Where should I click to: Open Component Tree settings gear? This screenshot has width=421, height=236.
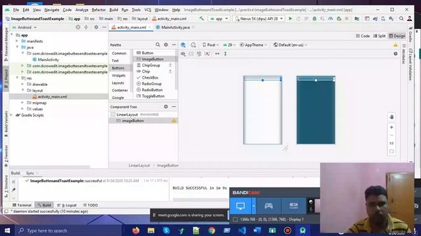click(x=166, y=106)
